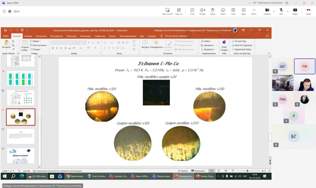
Task: Expand the Mic options dropdown arrow
Action: point(288,11)
